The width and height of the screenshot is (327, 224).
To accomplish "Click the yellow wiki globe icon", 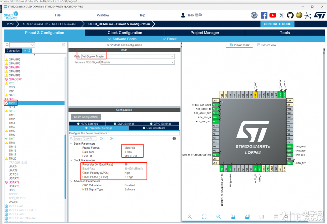I will point(299,15).
